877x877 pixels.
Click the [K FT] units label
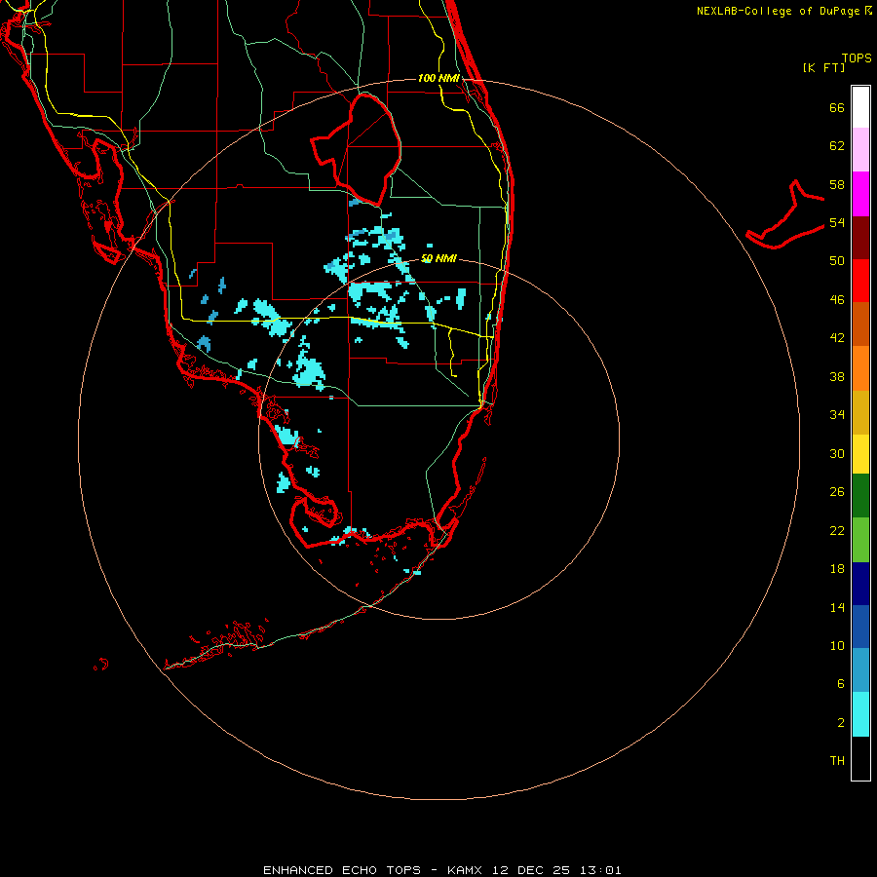[x=823, y=67]
